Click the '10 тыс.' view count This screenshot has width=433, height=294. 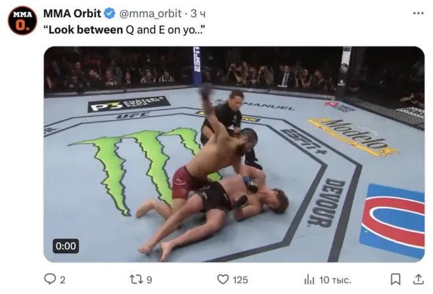[x=335, y=280]
